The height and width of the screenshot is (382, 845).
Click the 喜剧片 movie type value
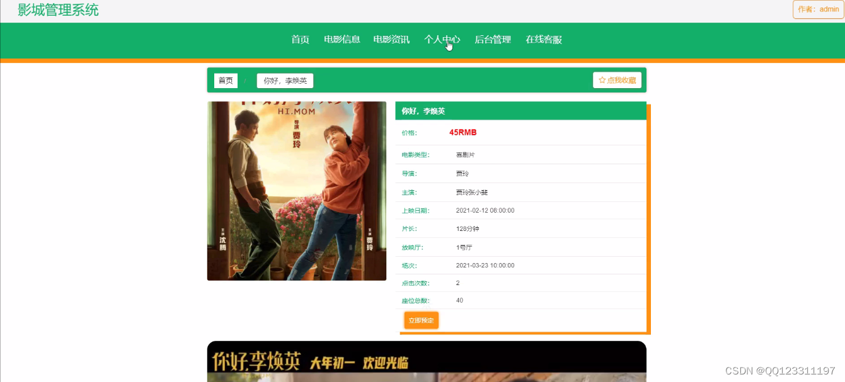coord(466,155)
